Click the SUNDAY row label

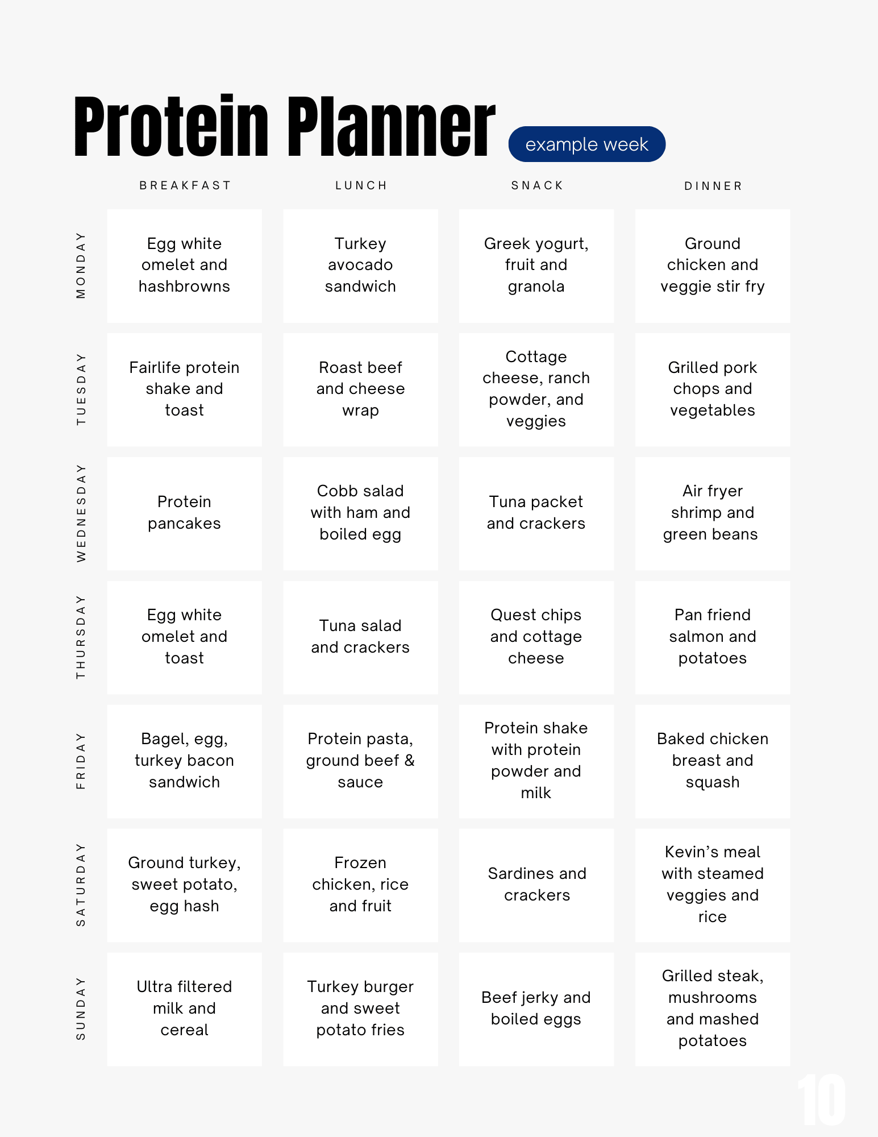click(x=81, y=1009)
